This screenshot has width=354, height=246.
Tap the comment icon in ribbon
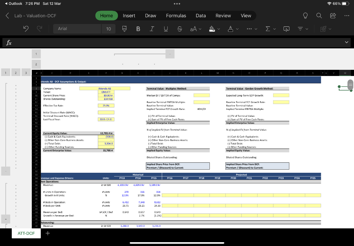pos(286,29)
